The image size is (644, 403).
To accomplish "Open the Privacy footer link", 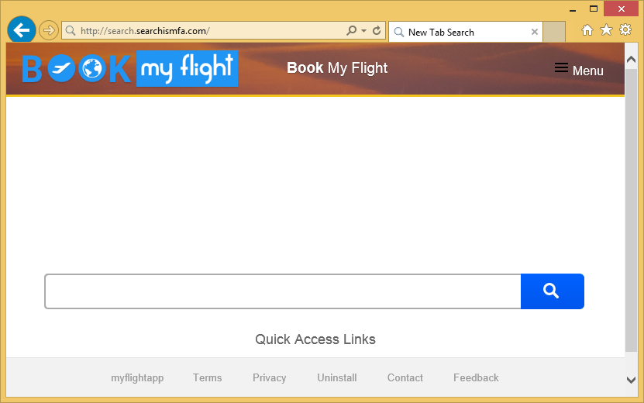I will (270, 377).
